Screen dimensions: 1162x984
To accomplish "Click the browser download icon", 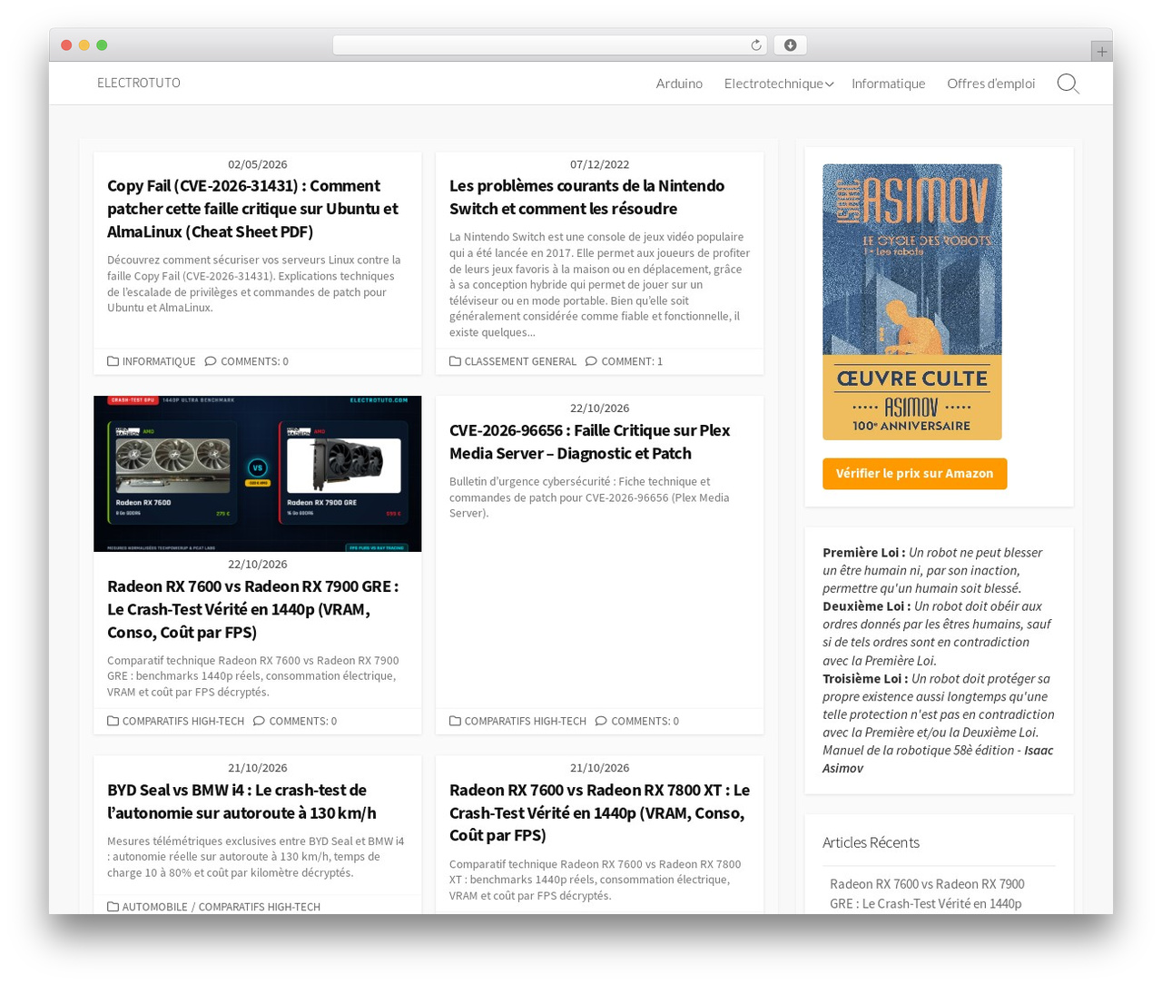I will point(791,45).
